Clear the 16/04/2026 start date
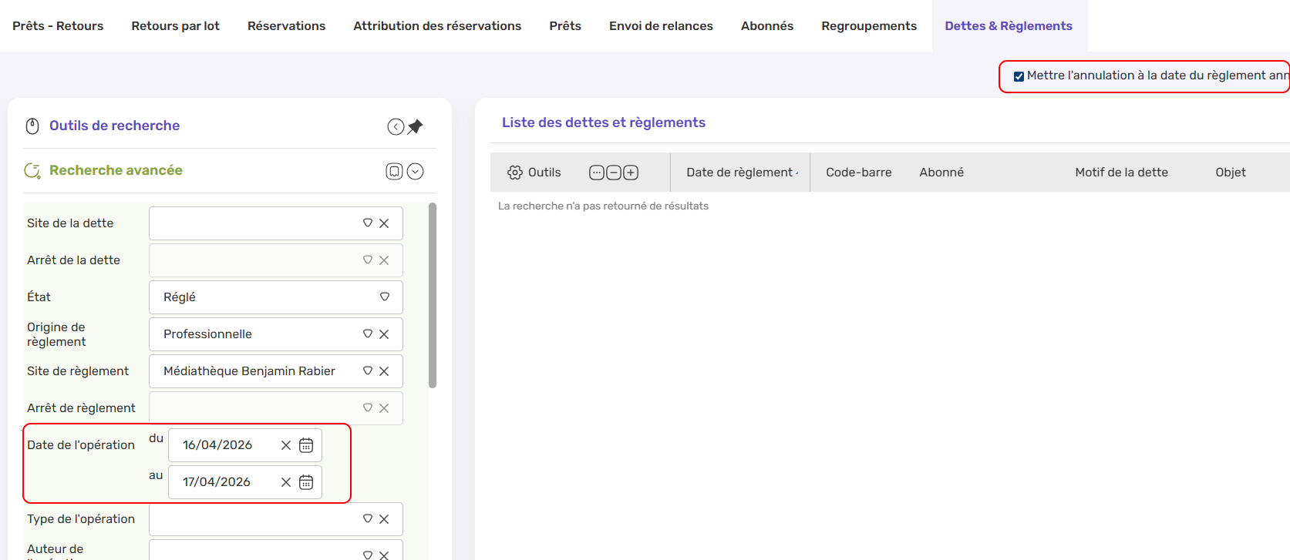 [x=286, y=445]
